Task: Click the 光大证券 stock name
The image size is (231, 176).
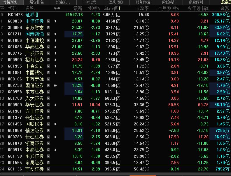Action: [x=35, y=98]
